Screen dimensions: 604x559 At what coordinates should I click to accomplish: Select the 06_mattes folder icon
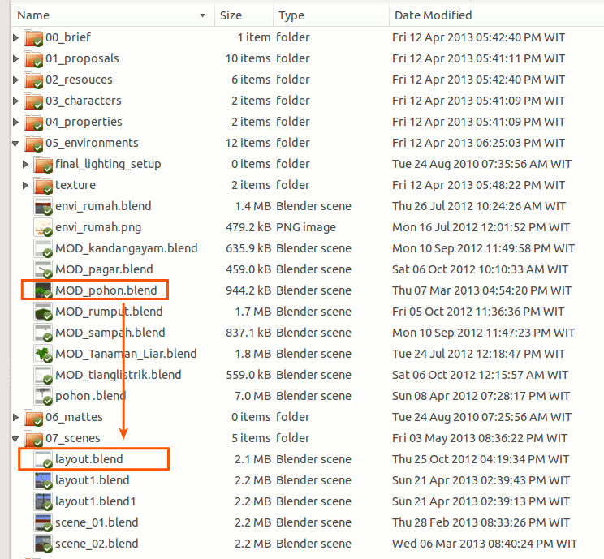pyautogui.click(x=33, y=418)
